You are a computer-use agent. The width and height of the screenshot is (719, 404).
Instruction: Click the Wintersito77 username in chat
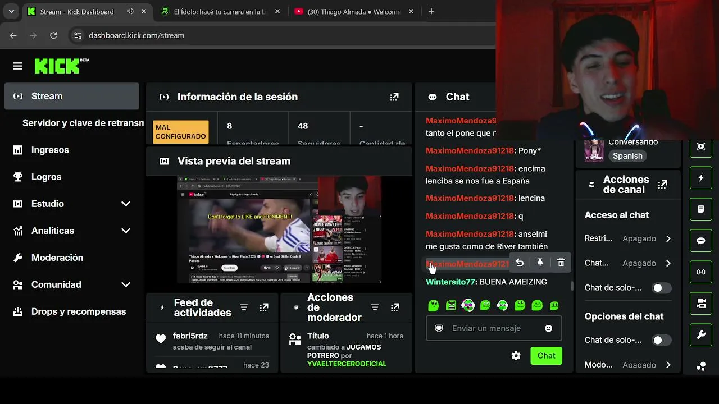pos(450,282)
